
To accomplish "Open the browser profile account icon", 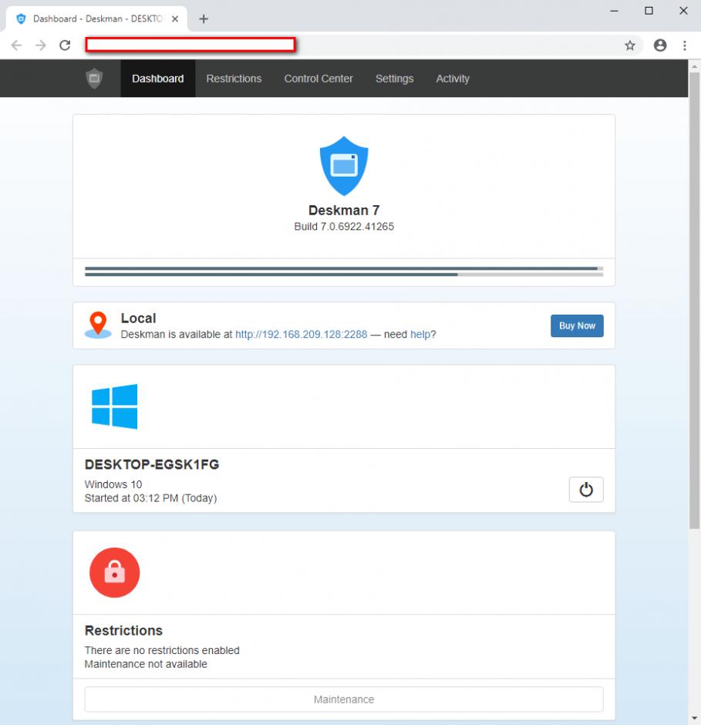I will [x=660, y=46].
